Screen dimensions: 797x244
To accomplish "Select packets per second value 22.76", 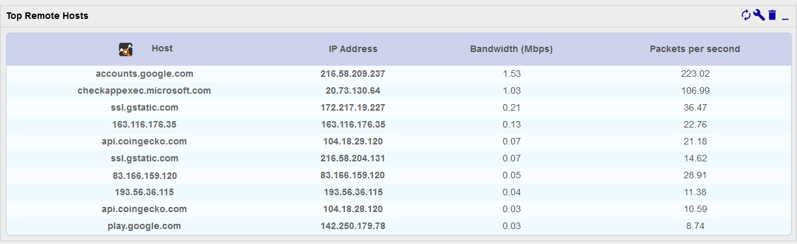I will (695, 124).
